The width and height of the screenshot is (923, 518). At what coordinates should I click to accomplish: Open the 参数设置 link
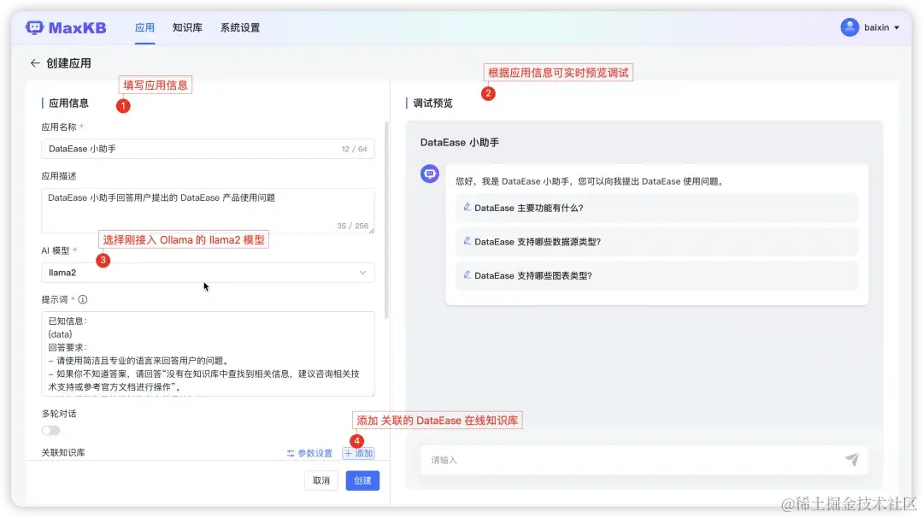click(x=309, y=453)
